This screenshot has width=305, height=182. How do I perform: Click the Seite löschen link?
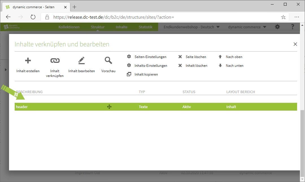pyautogui.click(x=196, y=57)
